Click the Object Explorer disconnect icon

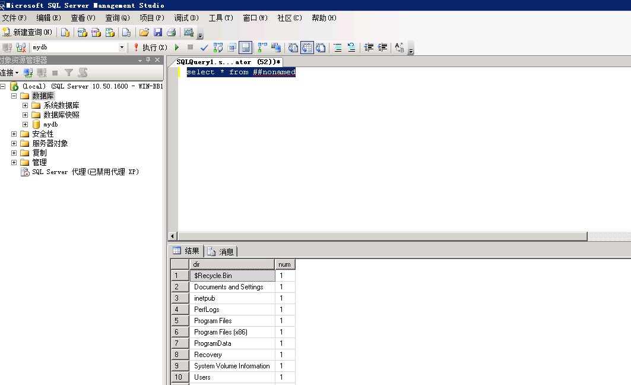(42, 73)
